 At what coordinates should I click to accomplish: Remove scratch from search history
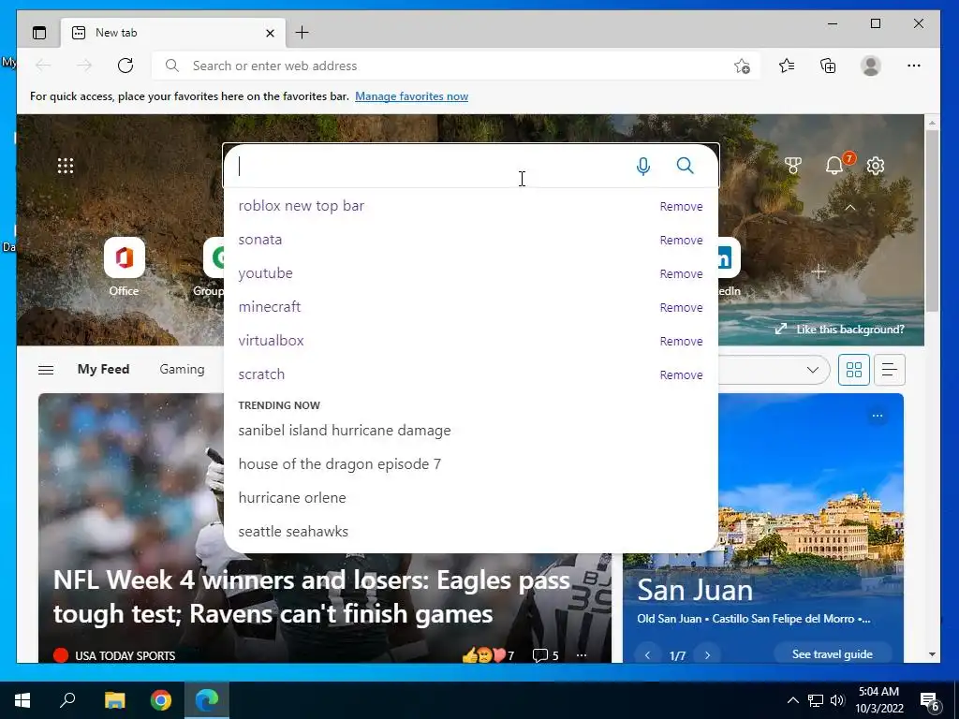681,374
